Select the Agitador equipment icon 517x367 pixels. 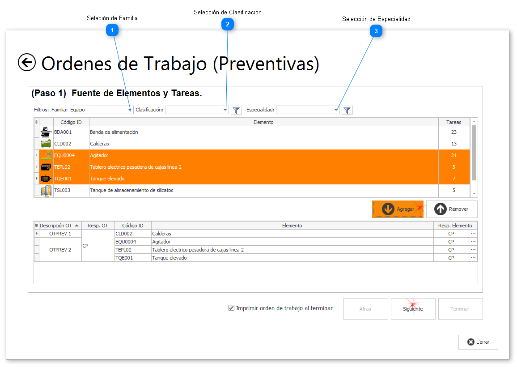[x=45, y=155]
